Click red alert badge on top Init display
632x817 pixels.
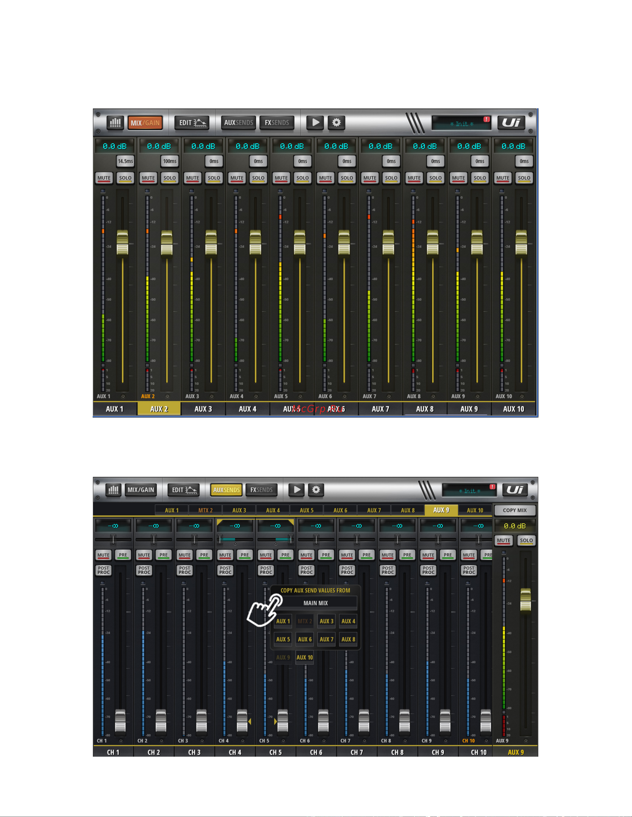click(x=486, y=119)
